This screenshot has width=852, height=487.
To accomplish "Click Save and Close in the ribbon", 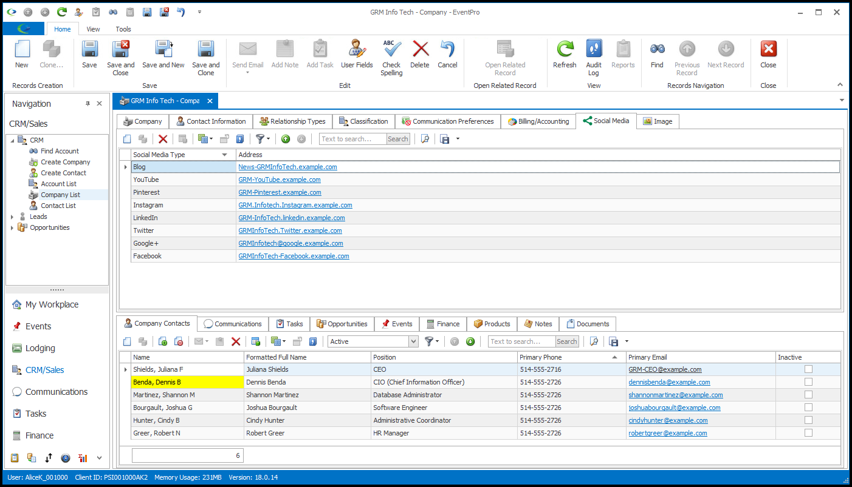I will (120, 50).
